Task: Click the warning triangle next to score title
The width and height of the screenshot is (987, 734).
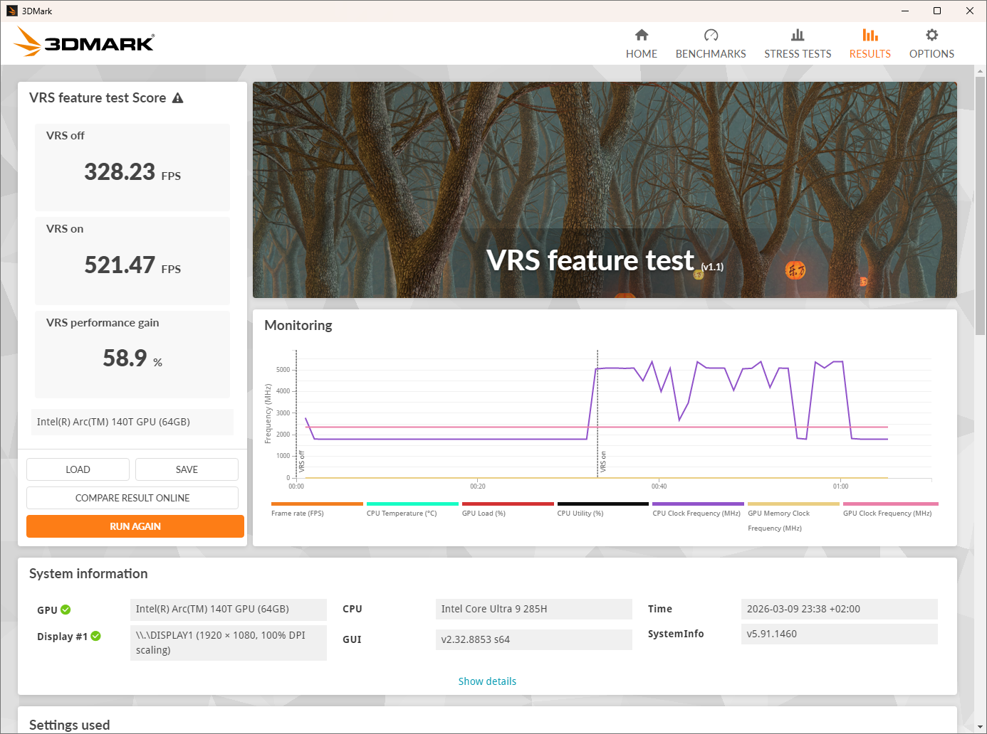Action: point(178,98)
